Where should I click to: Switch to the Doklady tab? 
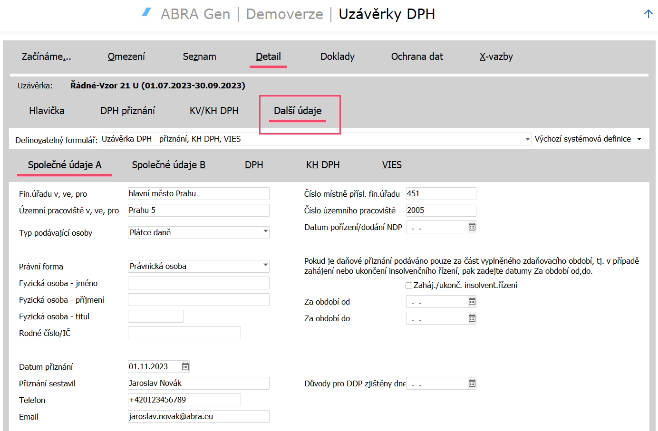click(x=337, y=57)
